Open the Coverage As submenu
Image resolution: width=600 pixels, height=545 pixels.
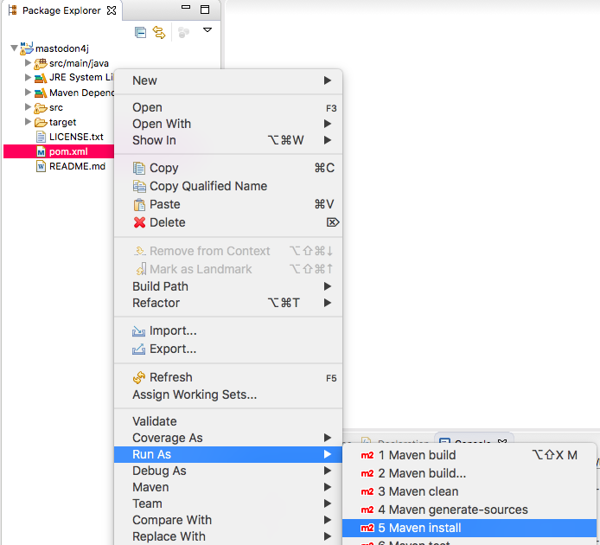click(x=228, y=438)
